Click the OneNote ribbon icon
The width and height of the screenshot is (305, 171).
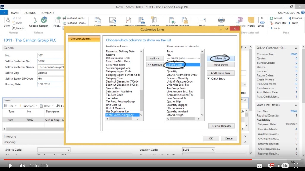[x=240, y=22]
